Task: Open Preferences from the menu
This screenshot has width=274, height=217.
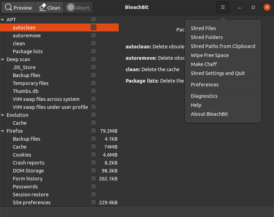Action: [205, 85]
